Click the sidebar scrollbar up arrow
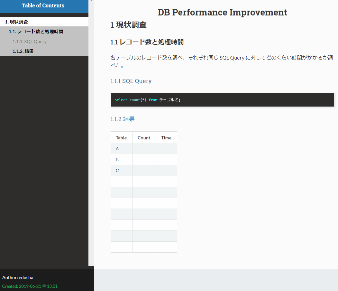The height and width of the screenshot is (291, 338). click(91, 1)
